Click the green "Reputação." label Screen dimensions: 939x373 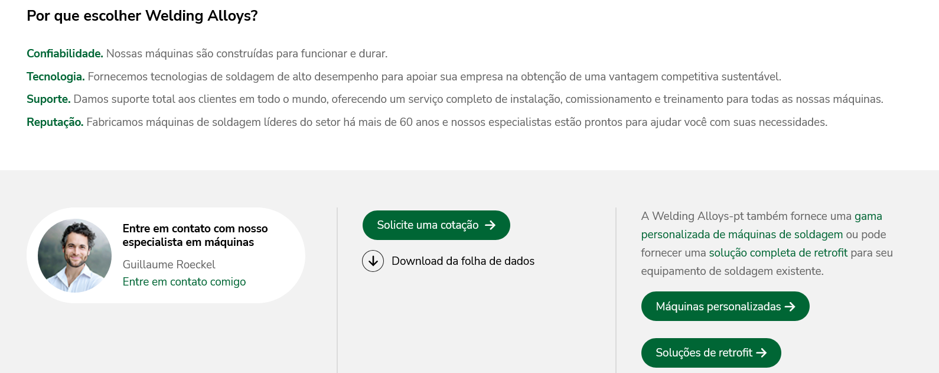(x=55, y=122)
